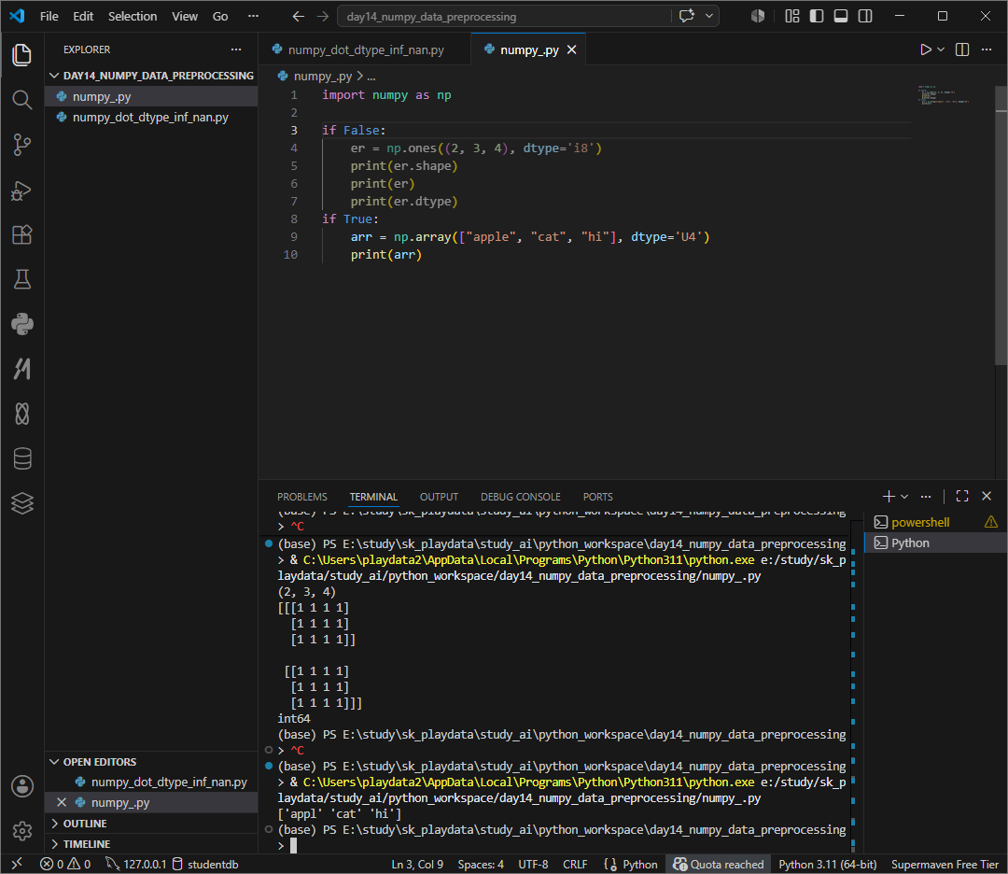Open the Search view in activity bar
The width and height of the screenshot is (1008, 874).
click(21, 100)
